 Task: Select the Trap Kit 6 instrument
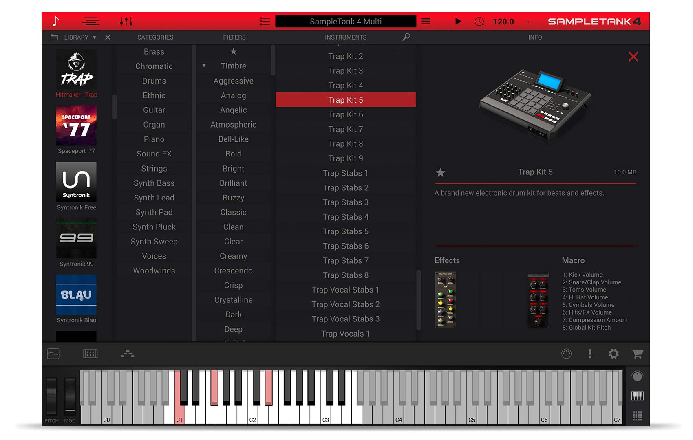(x=346, y=114)
